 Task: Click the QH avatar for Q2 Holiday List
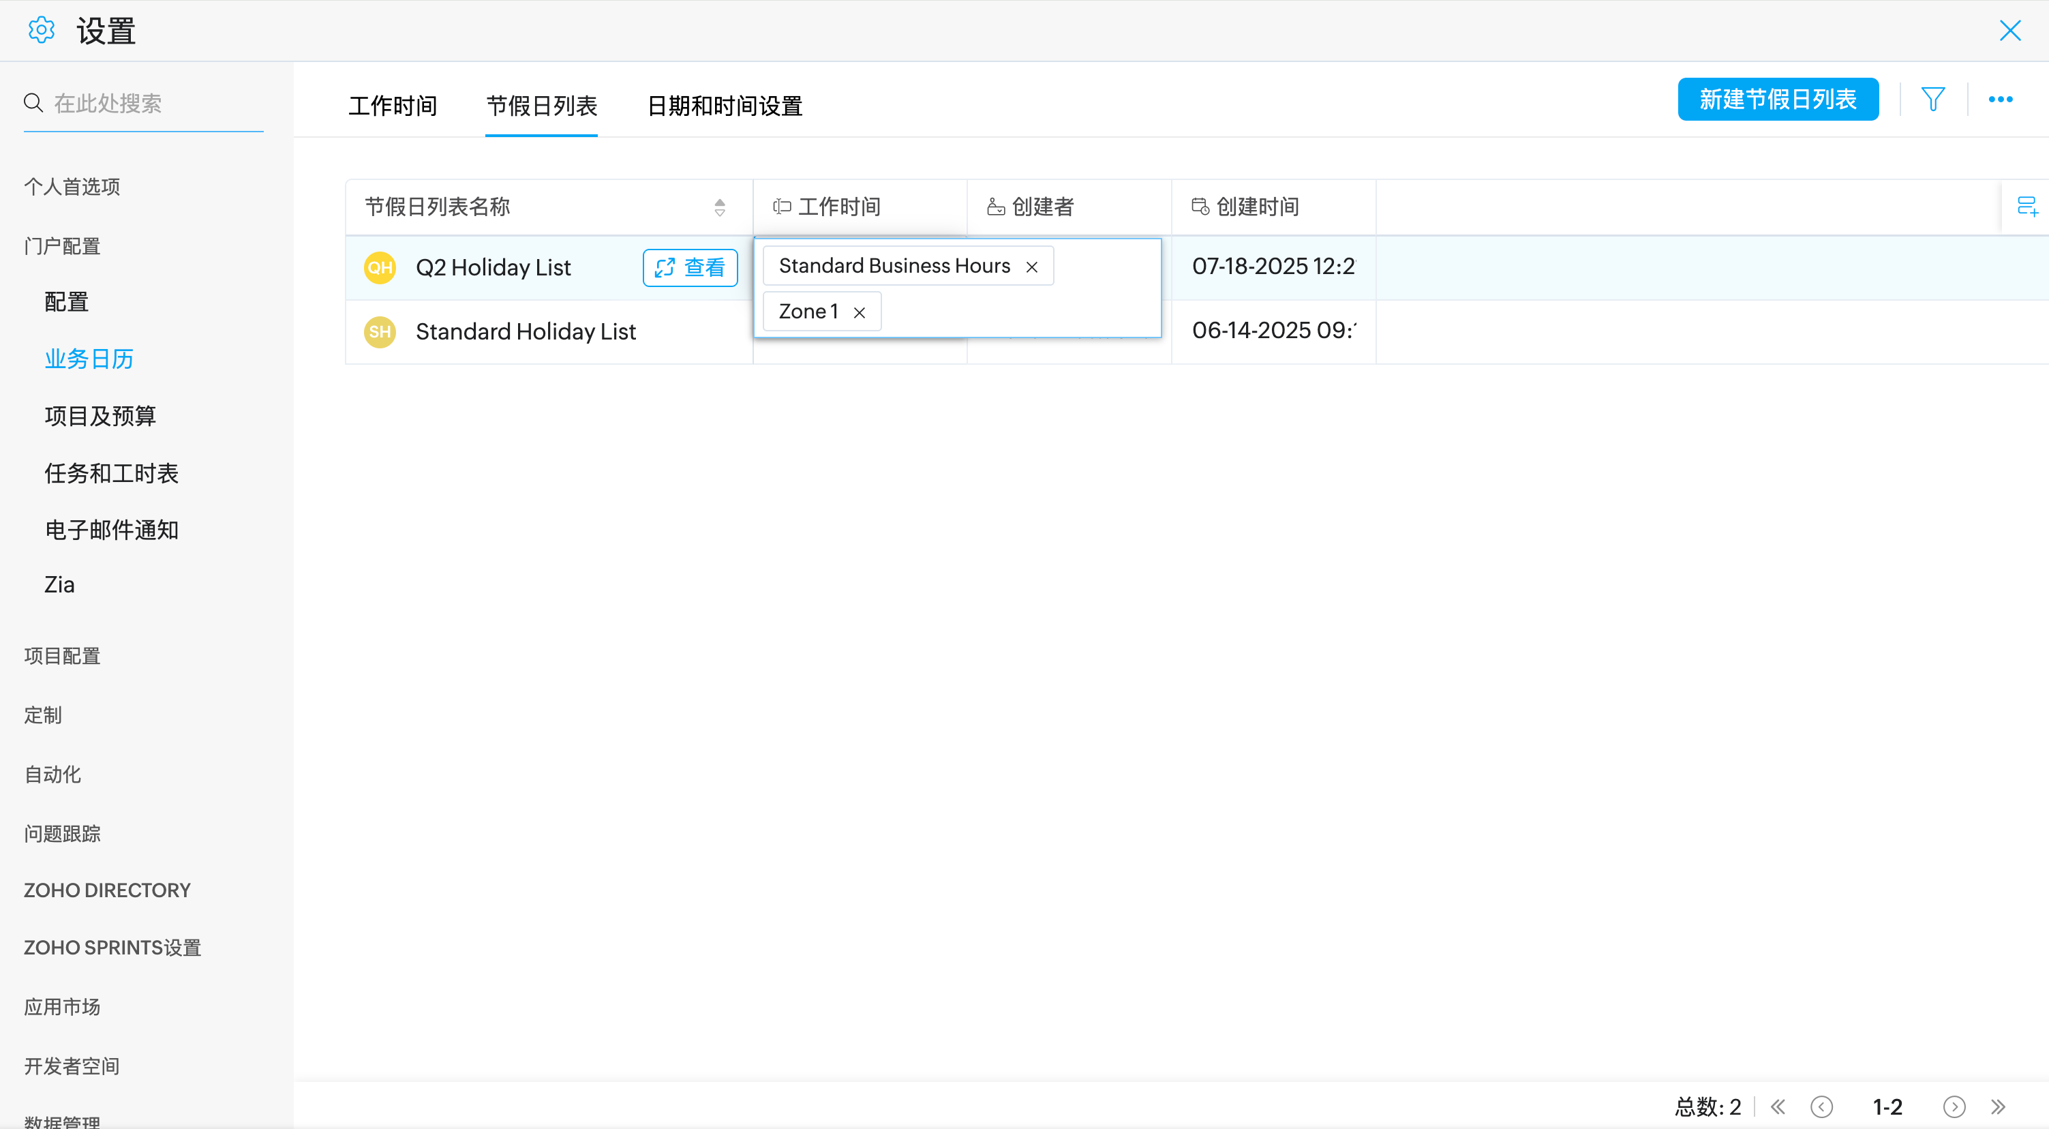pyautogui.click(x=380, y=267)
